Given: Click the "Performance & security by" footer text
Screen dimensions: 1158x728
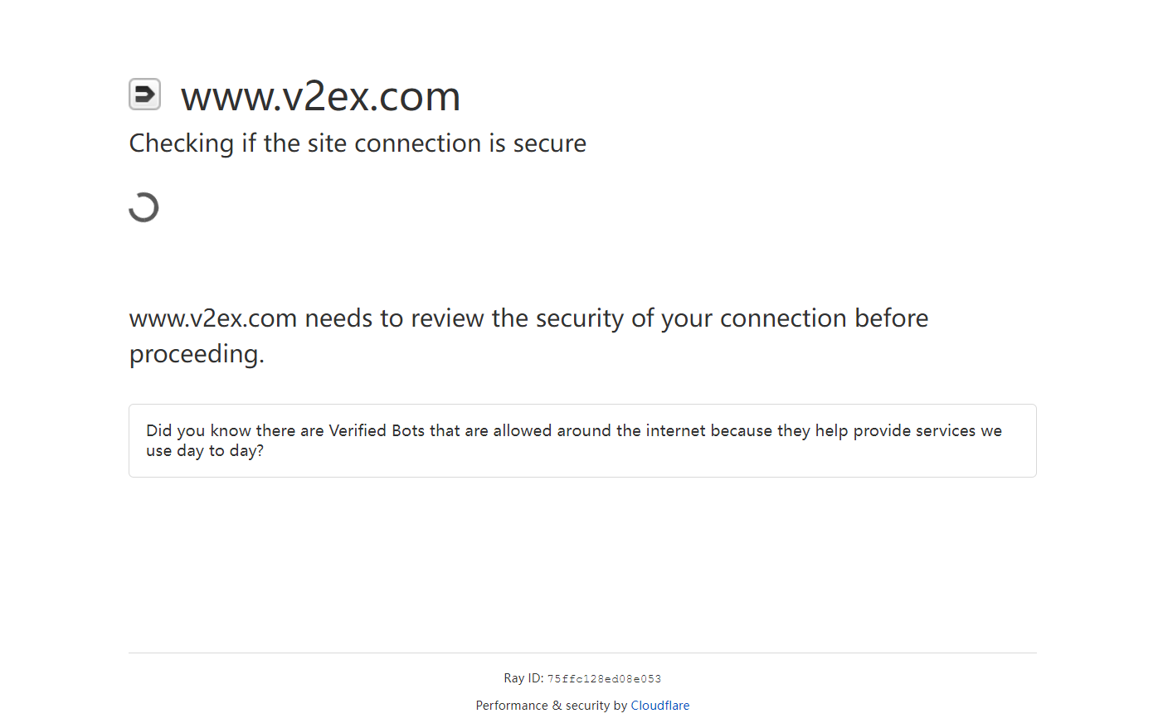Looking at the screenshot, I should tap(551, 706).
